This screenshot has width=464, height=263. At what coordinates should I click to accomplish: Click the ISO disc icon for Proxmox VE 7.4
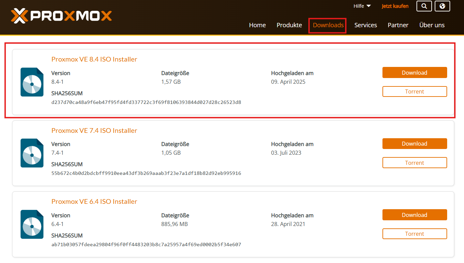tap(32, 153)
